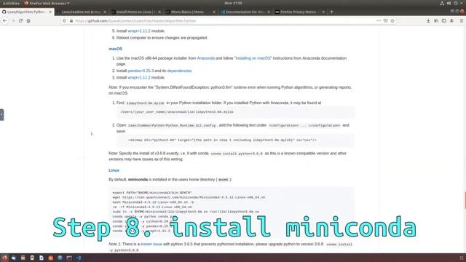Close the Firefox Privacy Notice tab
Screen dimensions: 466x262
(323, 12)
